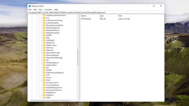The width and height of the screenshot is (189, 106).
Task: Expand the RadioManagement key
Action: coord(42,88)
